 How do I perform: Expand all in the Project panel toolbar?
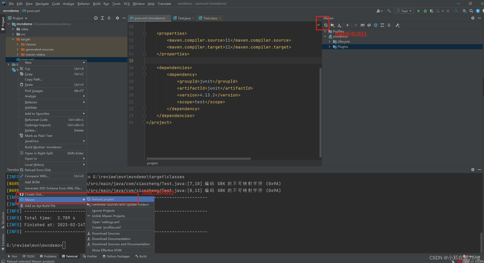point(102,18)
